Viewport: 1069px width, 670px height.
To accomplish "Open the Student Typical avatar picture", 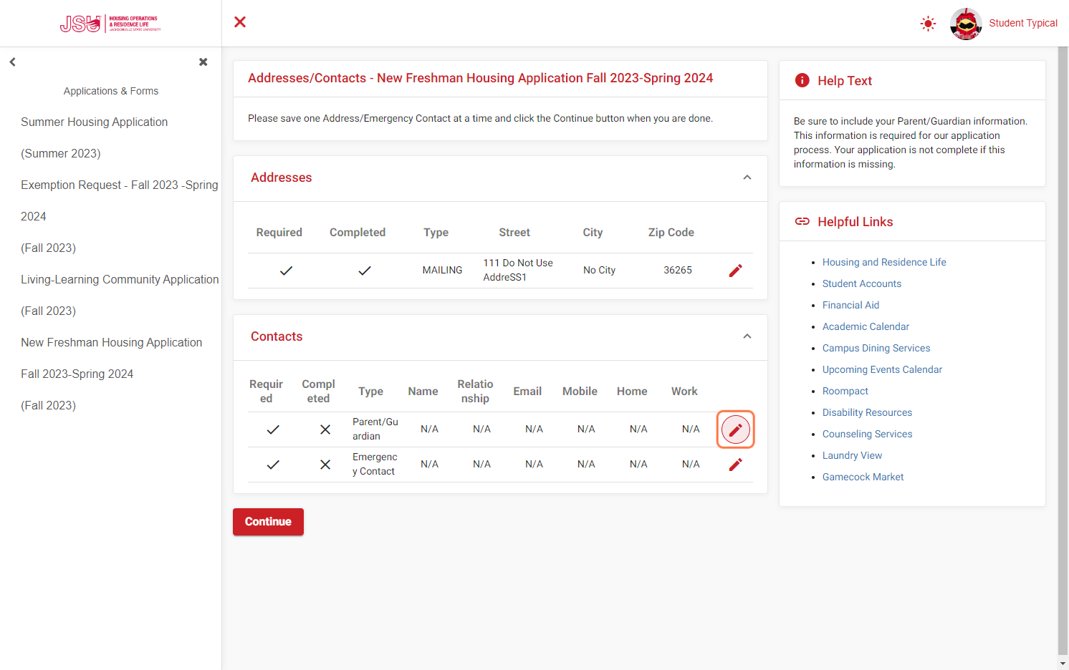I will [x=966, y=24].
